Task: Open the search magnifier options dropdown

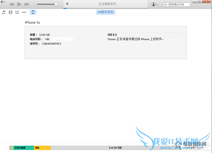Action: pos(166,5)
